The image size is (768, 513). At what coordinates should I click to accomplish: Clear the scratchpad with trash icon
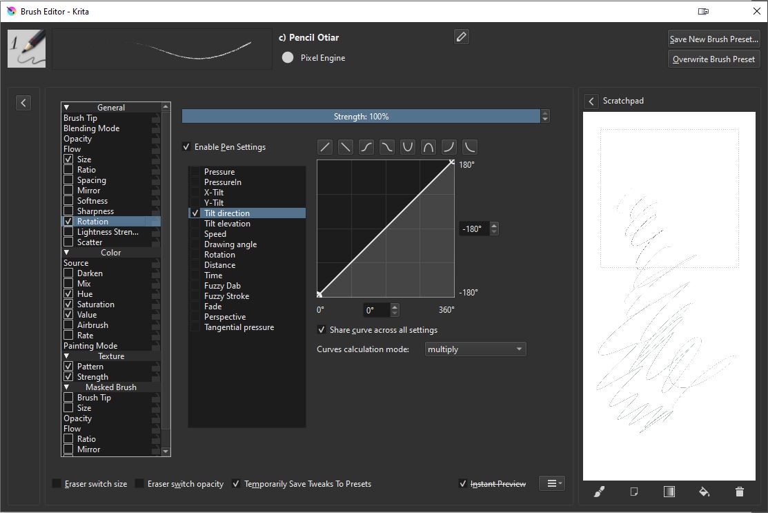pos(740,492)
